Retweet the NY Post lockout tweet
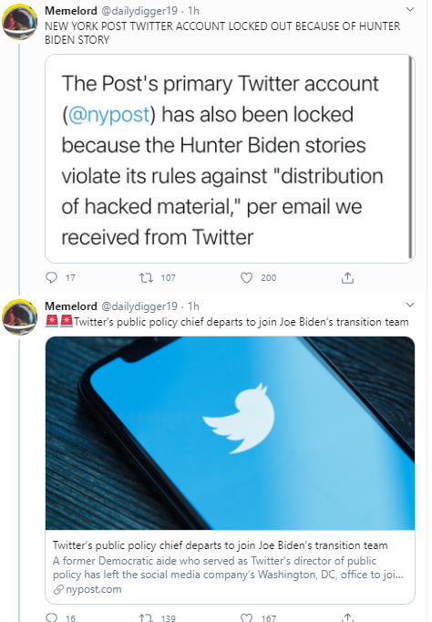432x622 pixels. pos(146,277)
